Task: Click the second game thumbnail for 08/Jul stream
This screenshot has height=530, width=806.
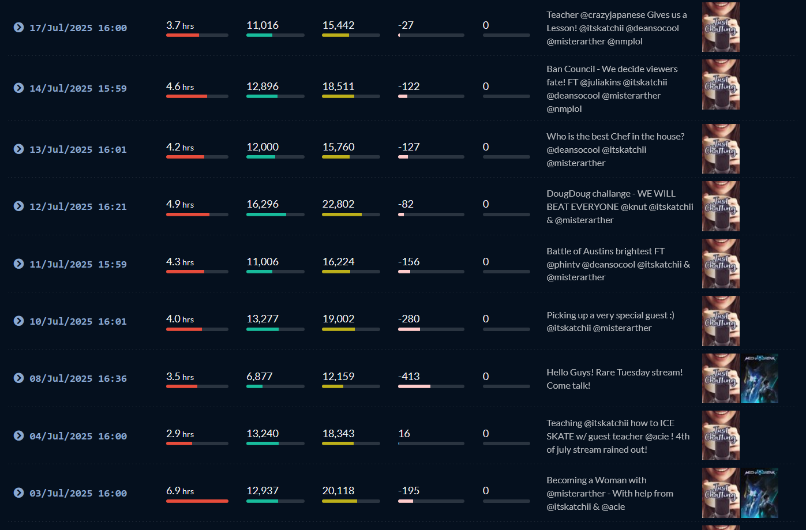Action: (759, 378)
